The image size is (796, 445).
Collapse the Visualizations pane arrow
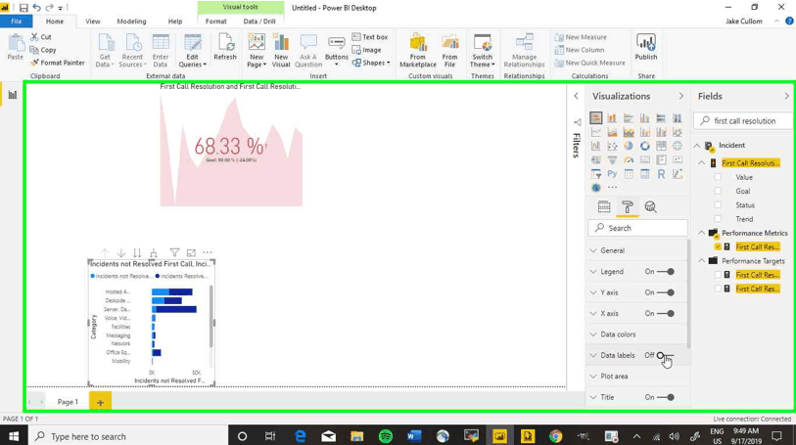tap(680, 96)
